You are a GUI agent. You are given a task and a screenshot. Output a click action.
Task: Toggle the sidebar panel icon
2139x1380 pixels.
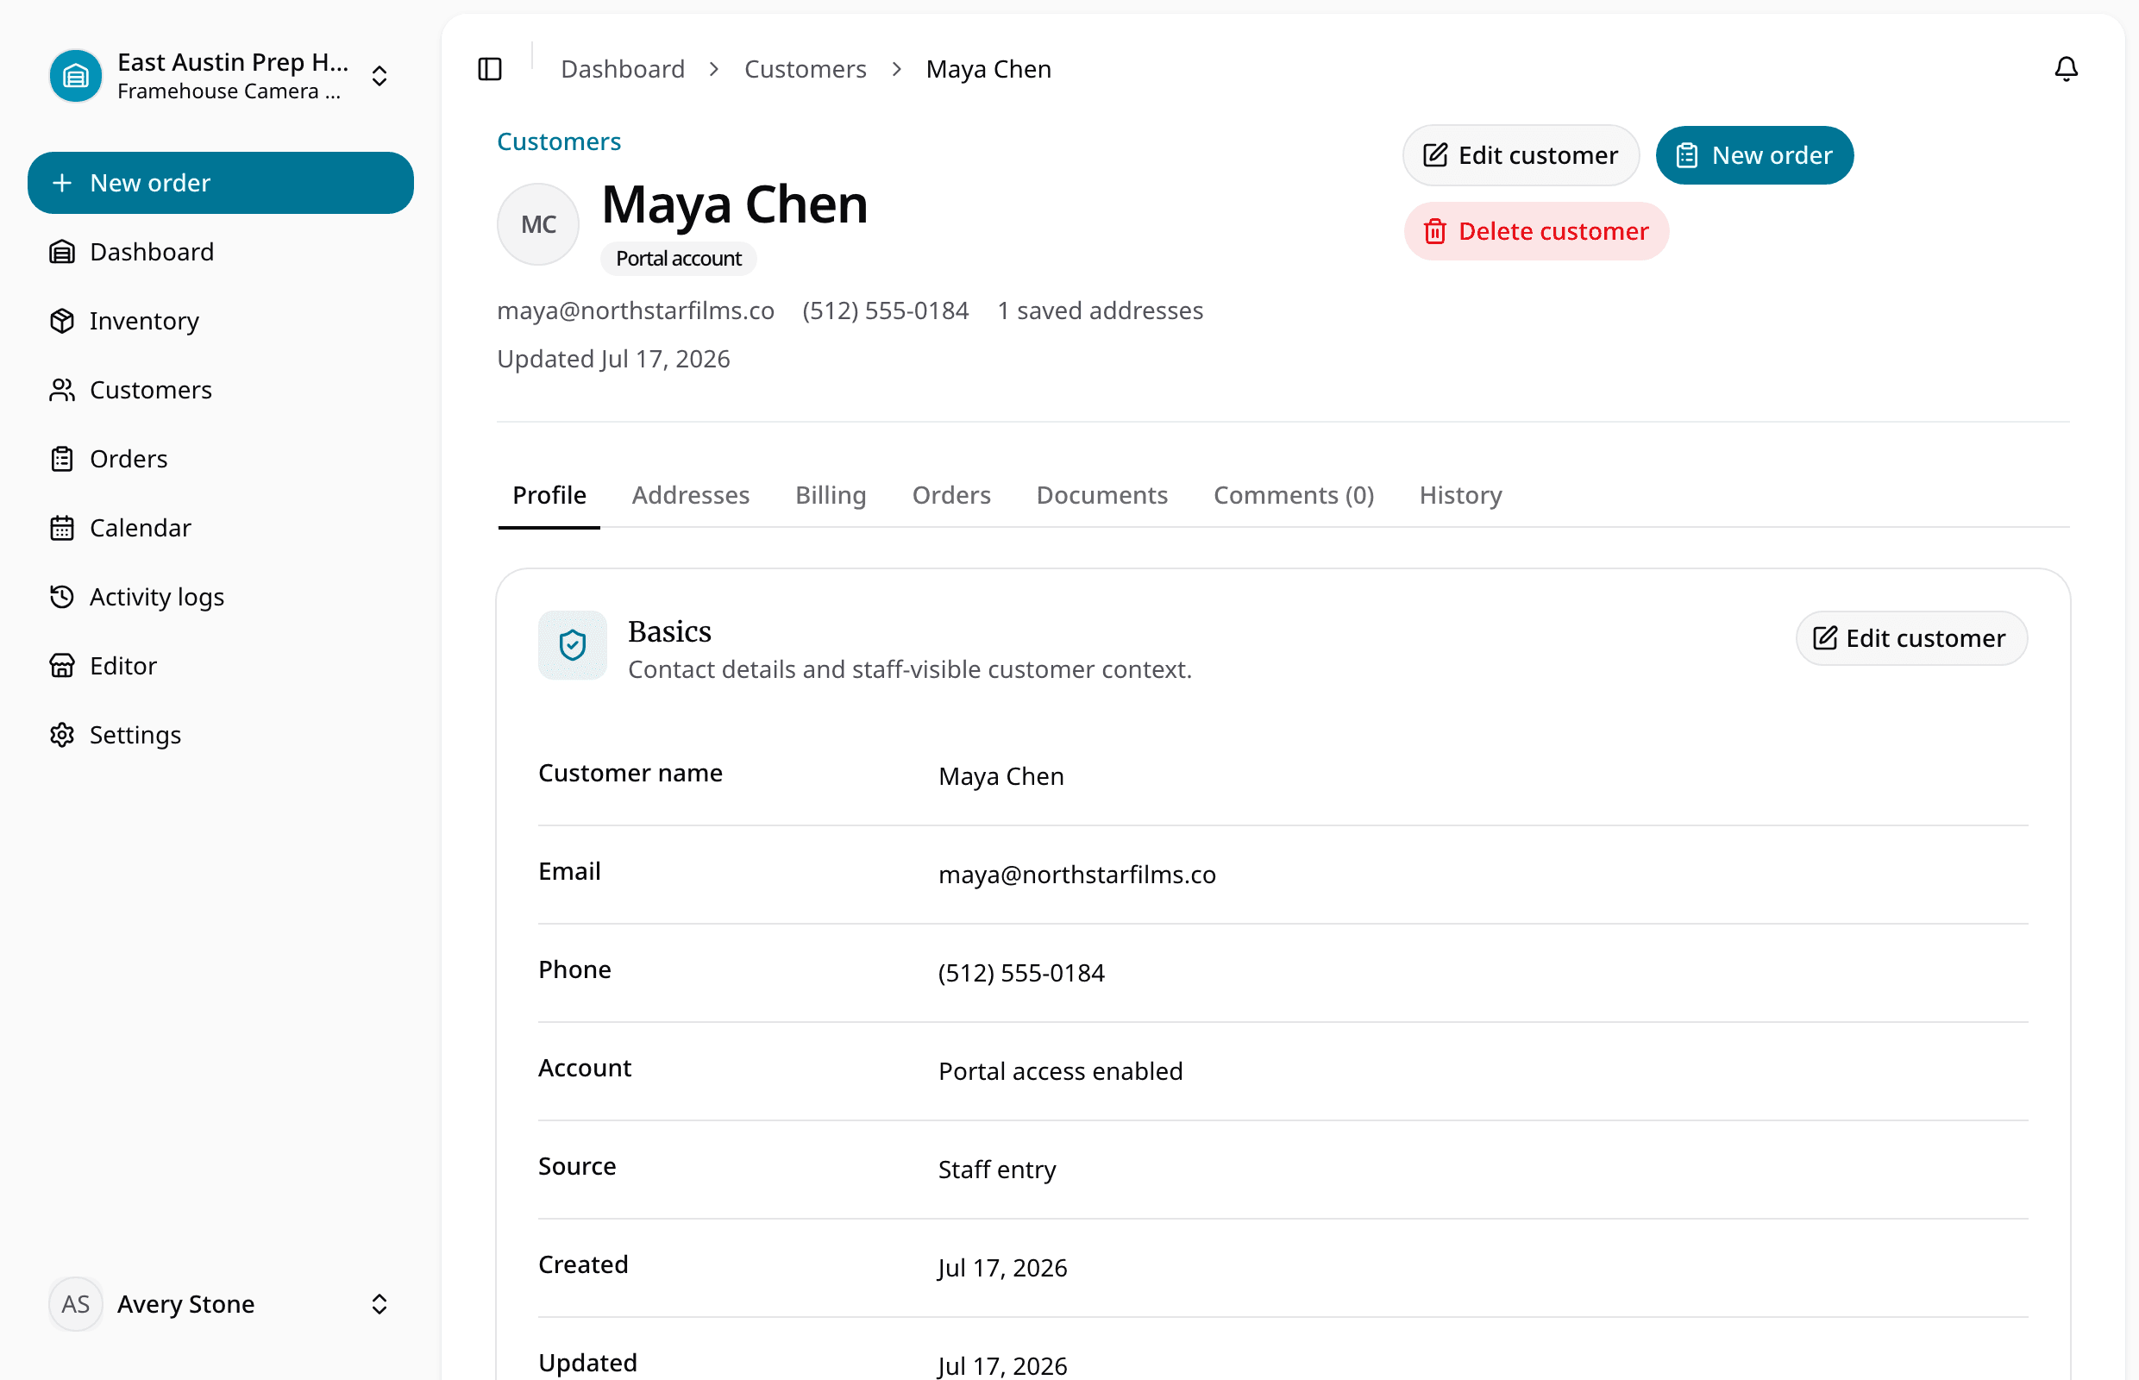pyautogui.click(x=489, y=69)
